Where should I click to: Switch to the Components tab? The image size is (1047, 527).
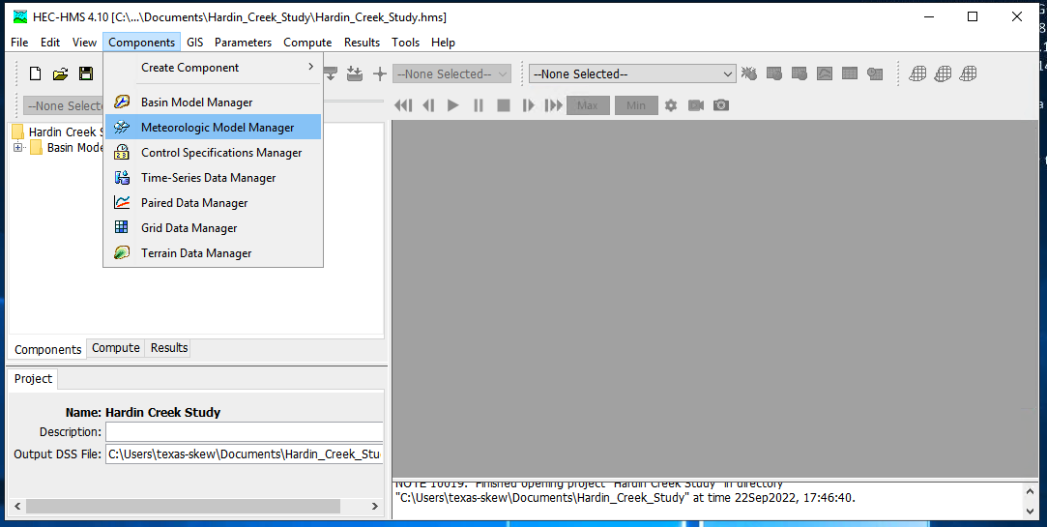click(47, 349)
